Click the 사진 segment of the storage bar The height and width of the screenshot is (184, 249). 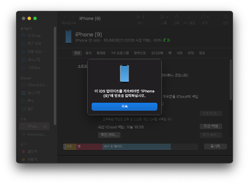coord(71,147)
